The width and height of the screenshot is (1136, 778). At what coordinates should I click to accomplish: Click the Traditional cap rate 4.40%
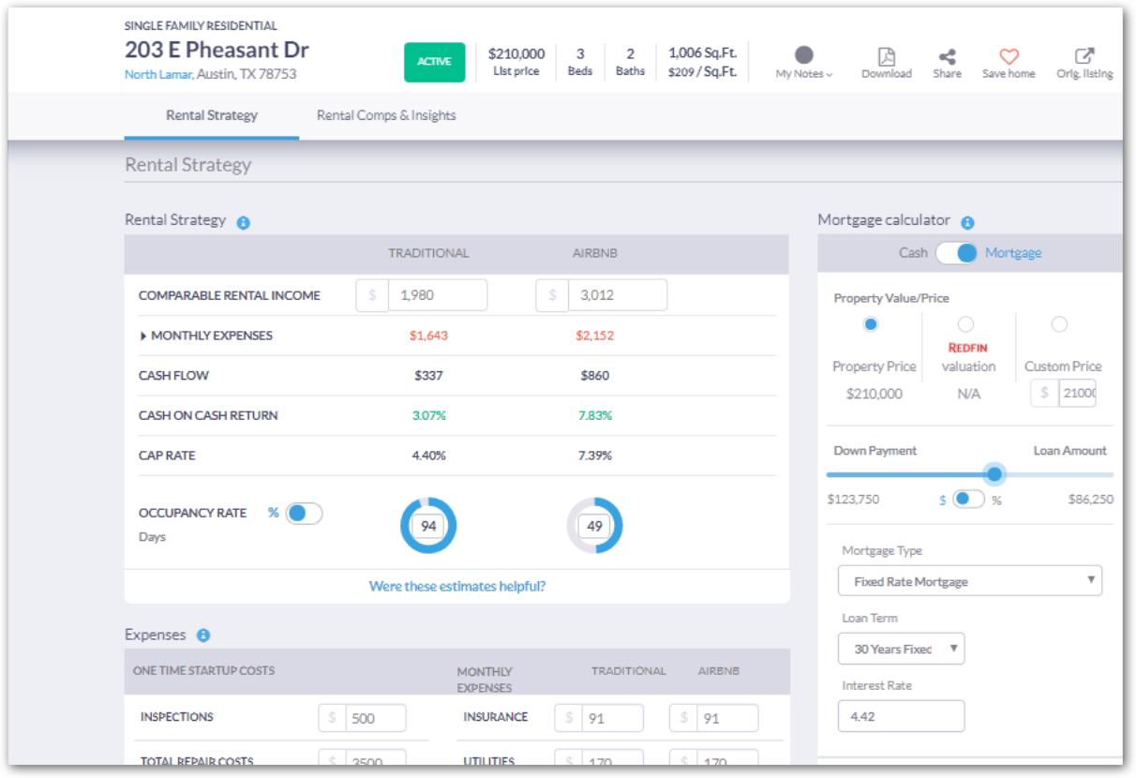coord(428,456)
